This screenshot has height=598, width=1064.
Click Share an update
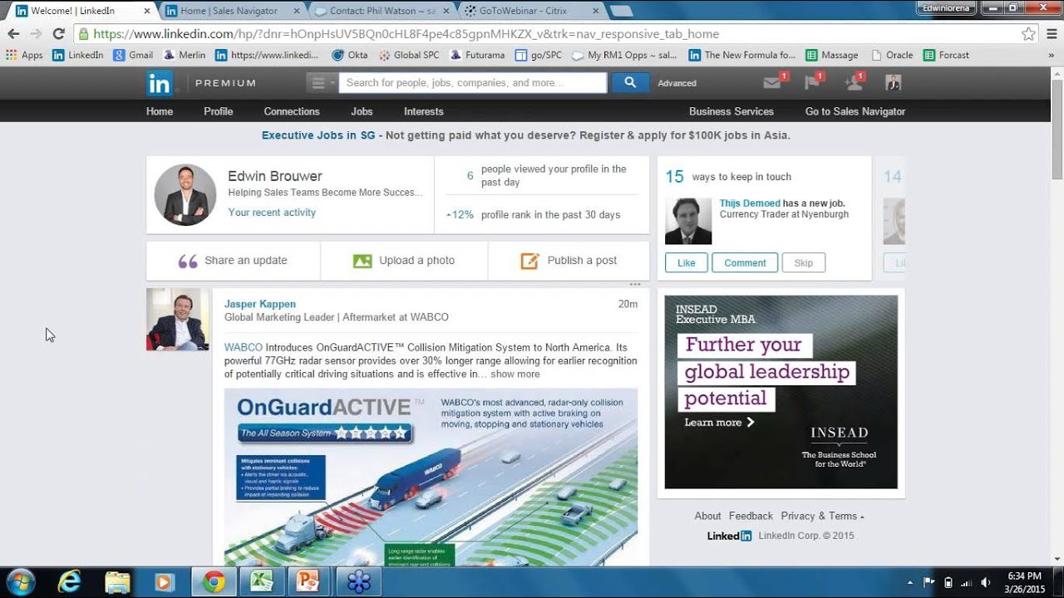coord(234,261)
